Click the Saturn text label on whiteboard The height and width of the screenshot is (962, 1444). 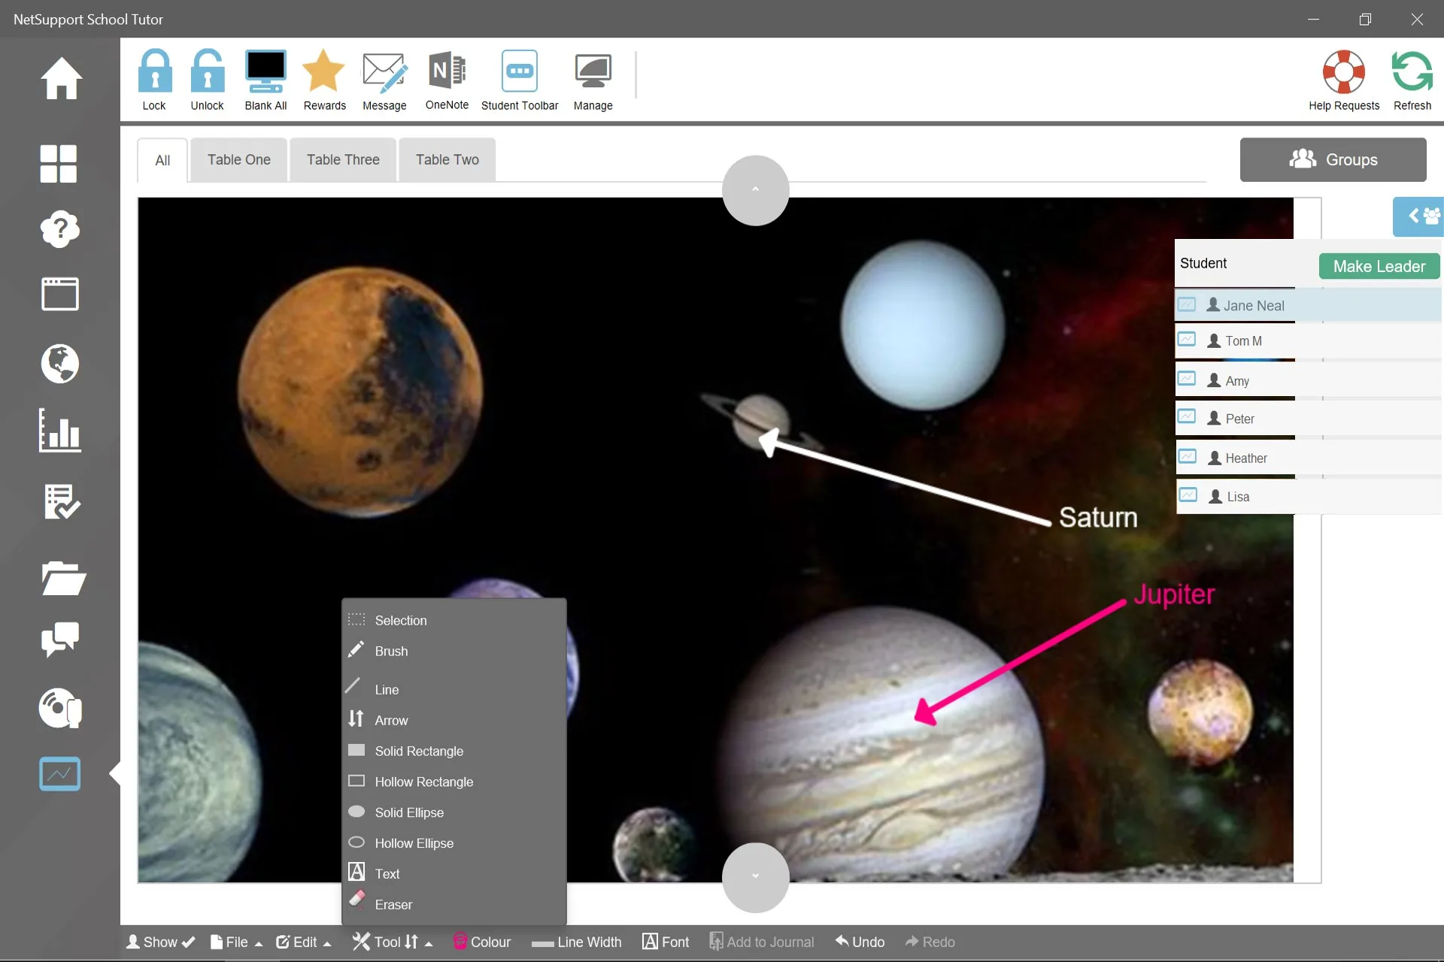pos(1098,517)
